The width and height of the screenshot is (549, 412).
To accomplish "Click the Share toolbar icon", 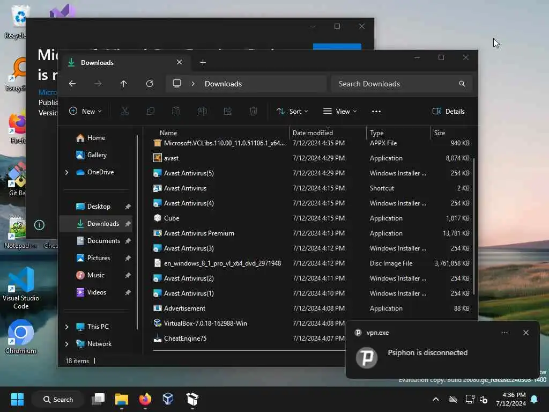I will click(227, 112).
